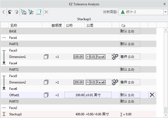The width and height of the screenshot is (168, 118).
Task: Click the cube with ruler toolbar icon
Action: [39, 12]
